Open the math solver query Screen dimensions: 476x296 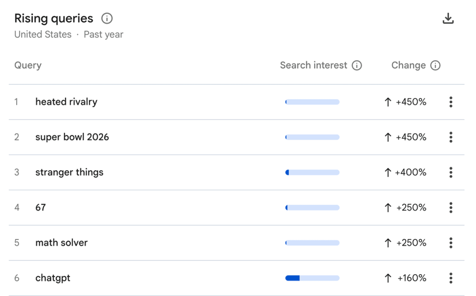point(61,243)
